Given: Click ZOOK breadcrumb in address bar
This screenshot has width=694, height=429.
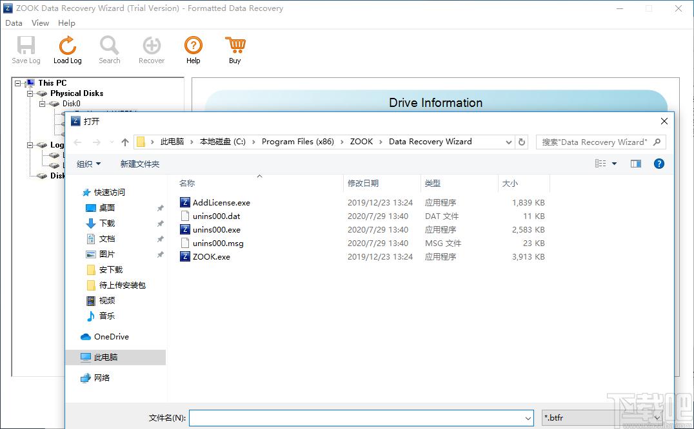Looking at the screenshot, I should click(362, 141).
